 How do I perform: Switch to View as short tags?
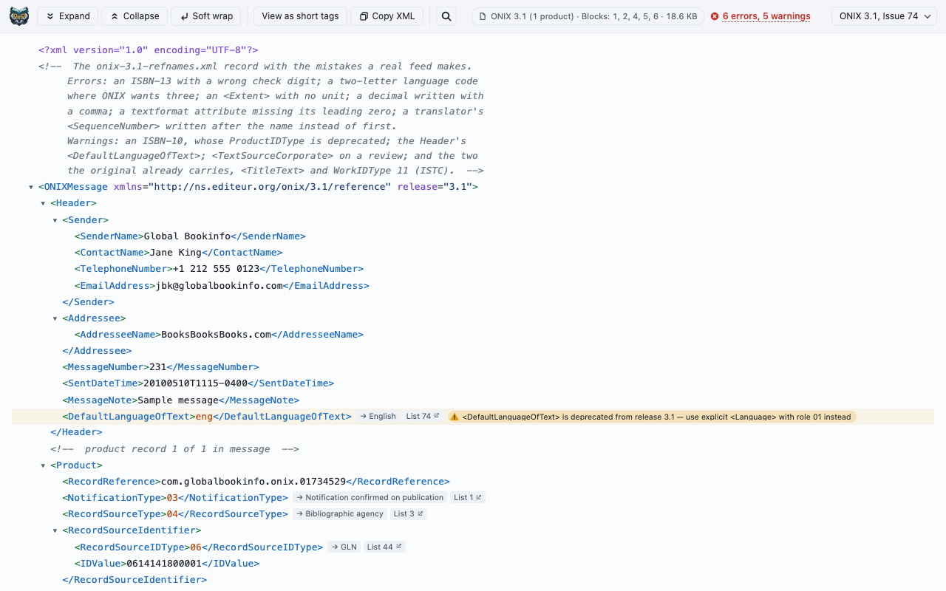coord(300,16)
